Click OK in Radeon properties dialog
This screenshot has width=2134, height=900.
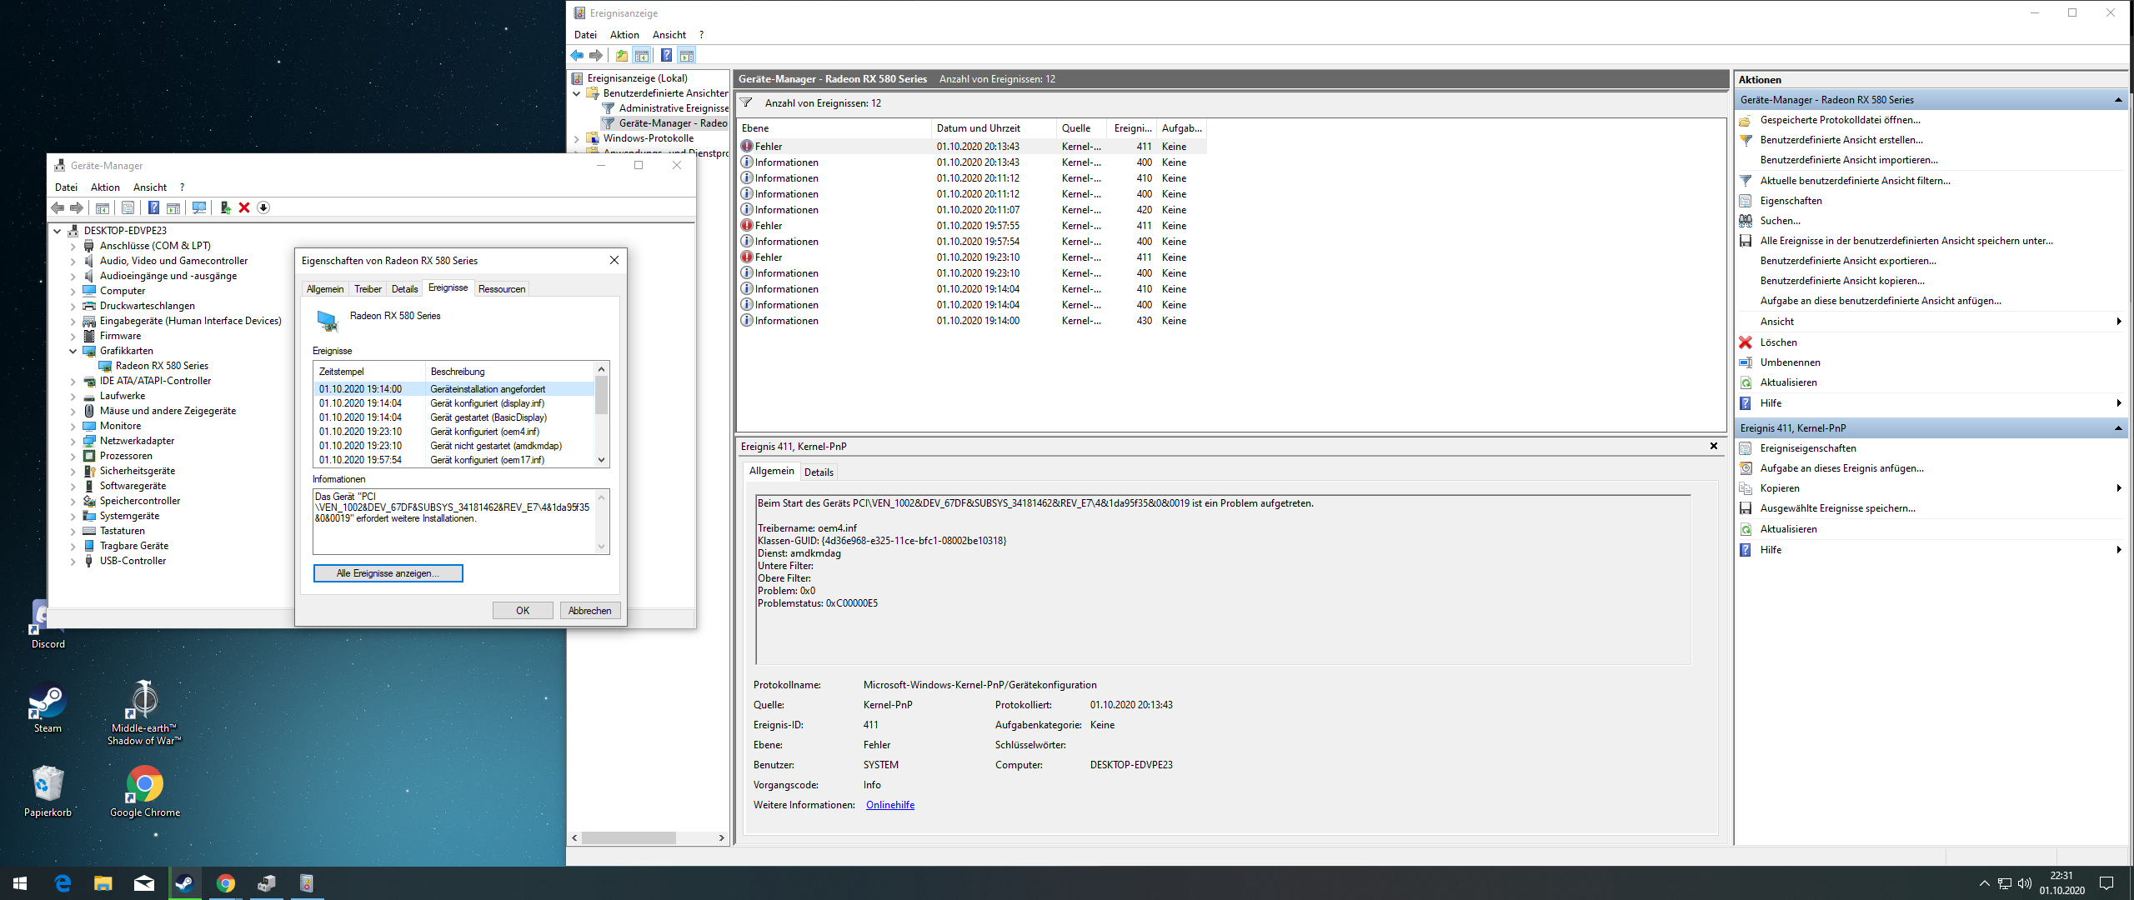click(x=523, y=611)
